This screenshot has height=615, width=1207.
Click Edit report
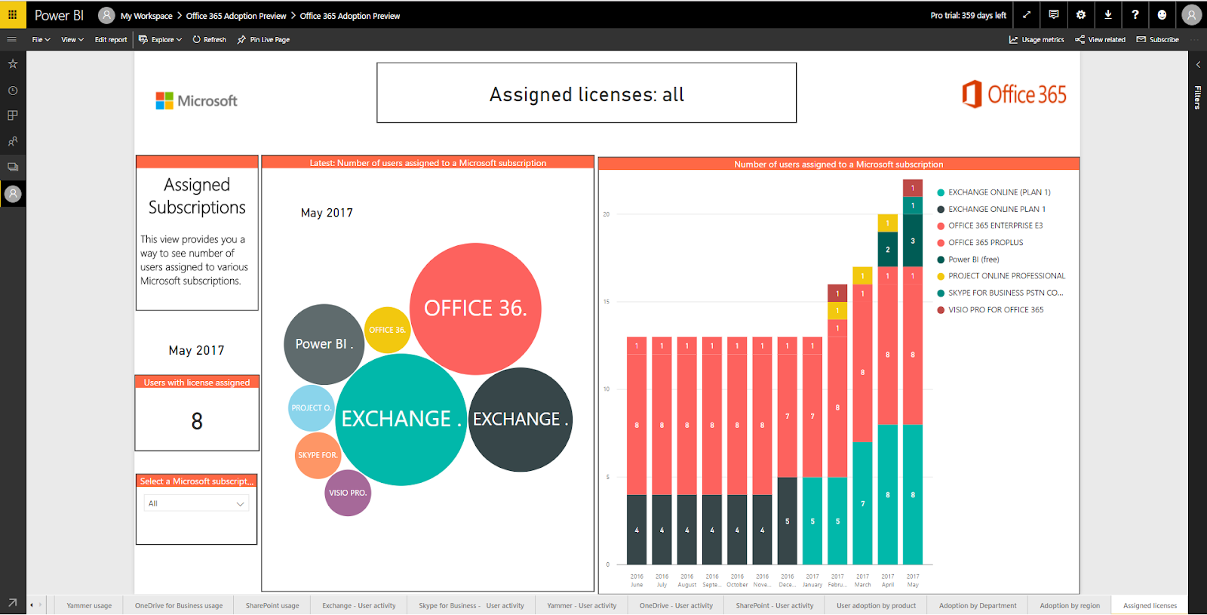111,39
